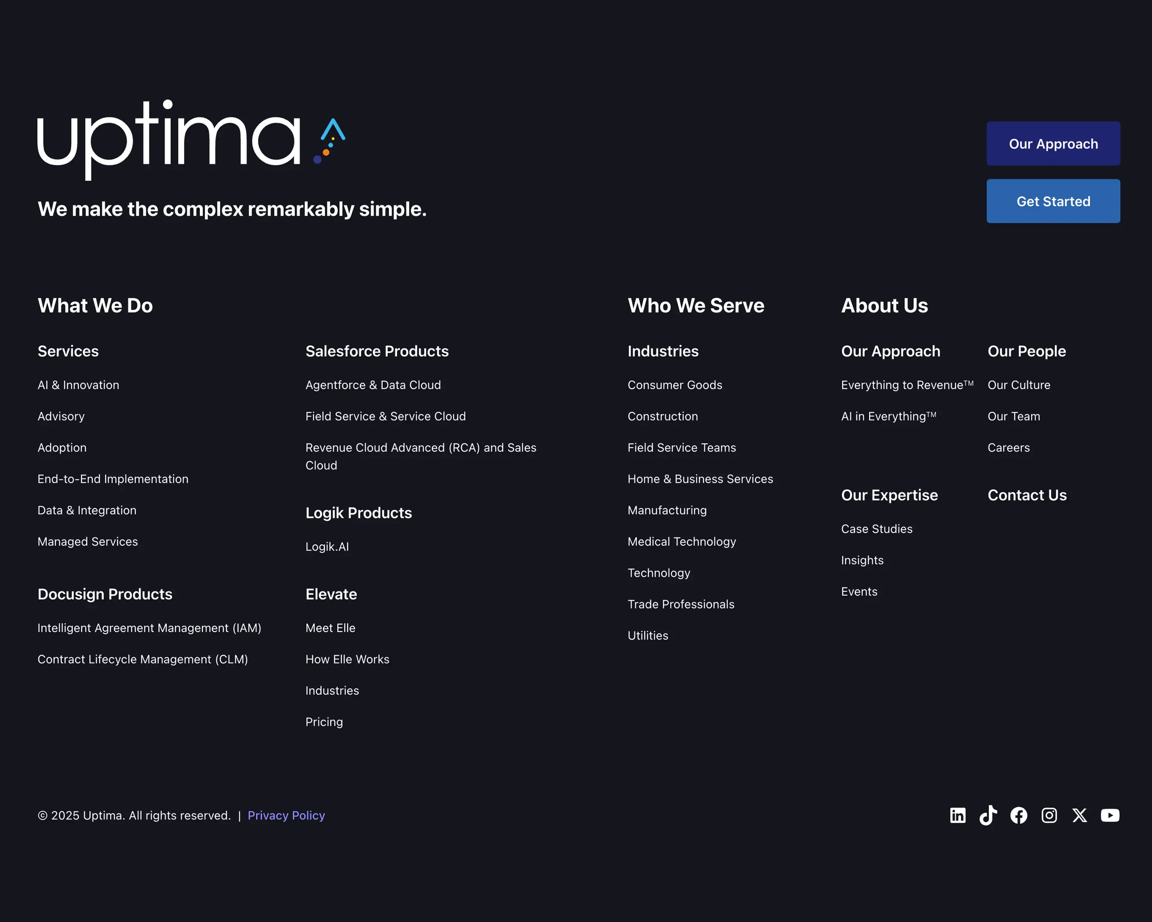Open the TikTok social icon
This screenshot has width=1152, height=922.
[988, 815]
